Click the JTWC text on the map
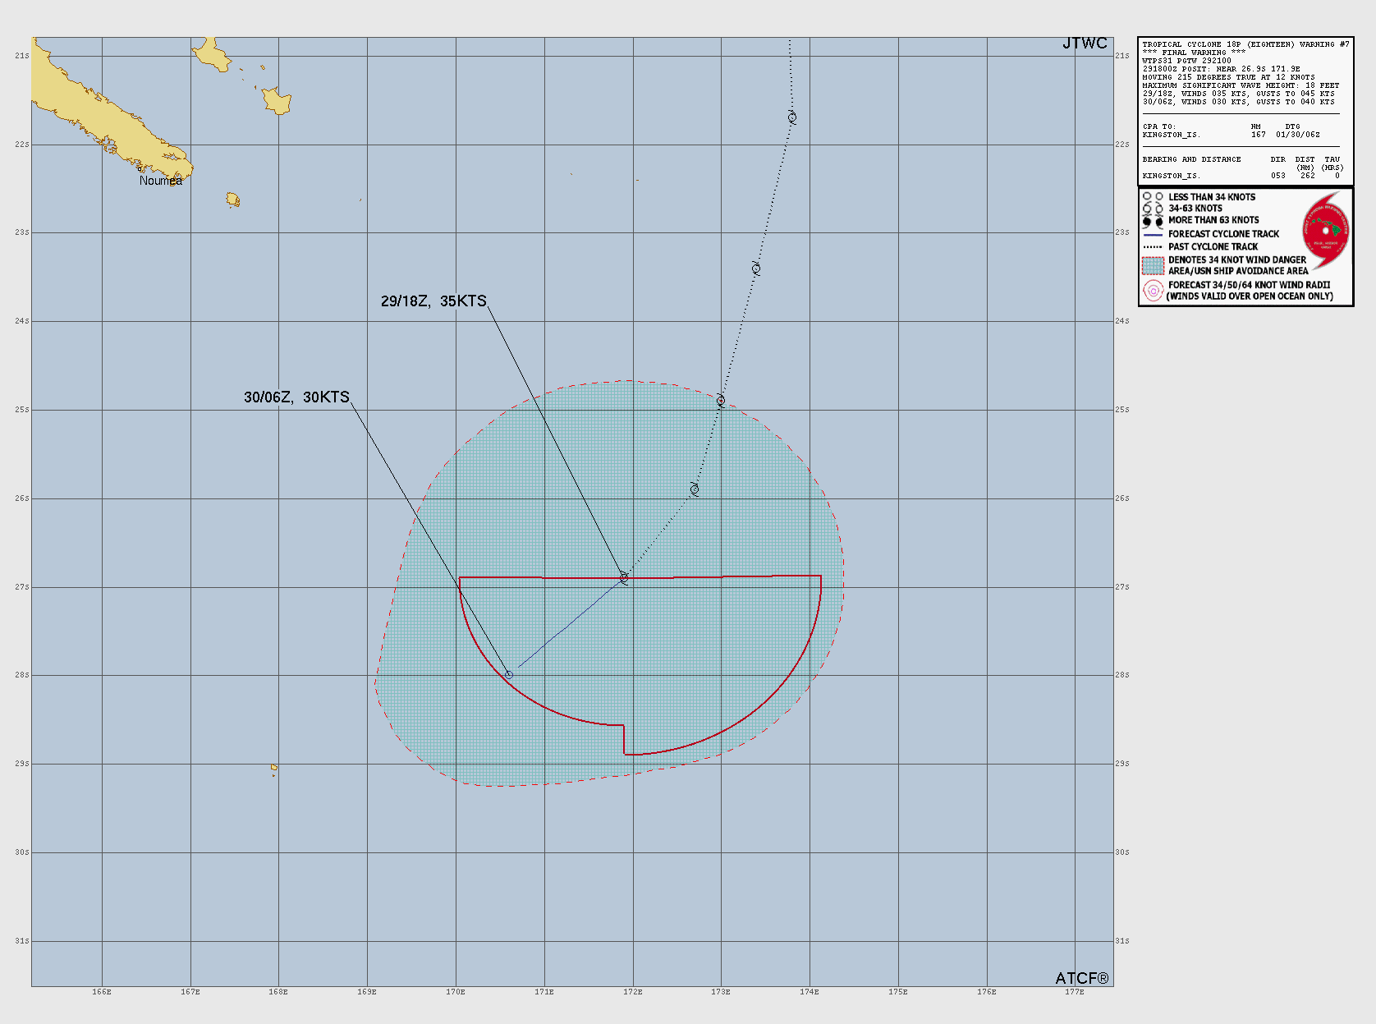Screen dimensions: 1376x1024 (x=1085, y=44)
